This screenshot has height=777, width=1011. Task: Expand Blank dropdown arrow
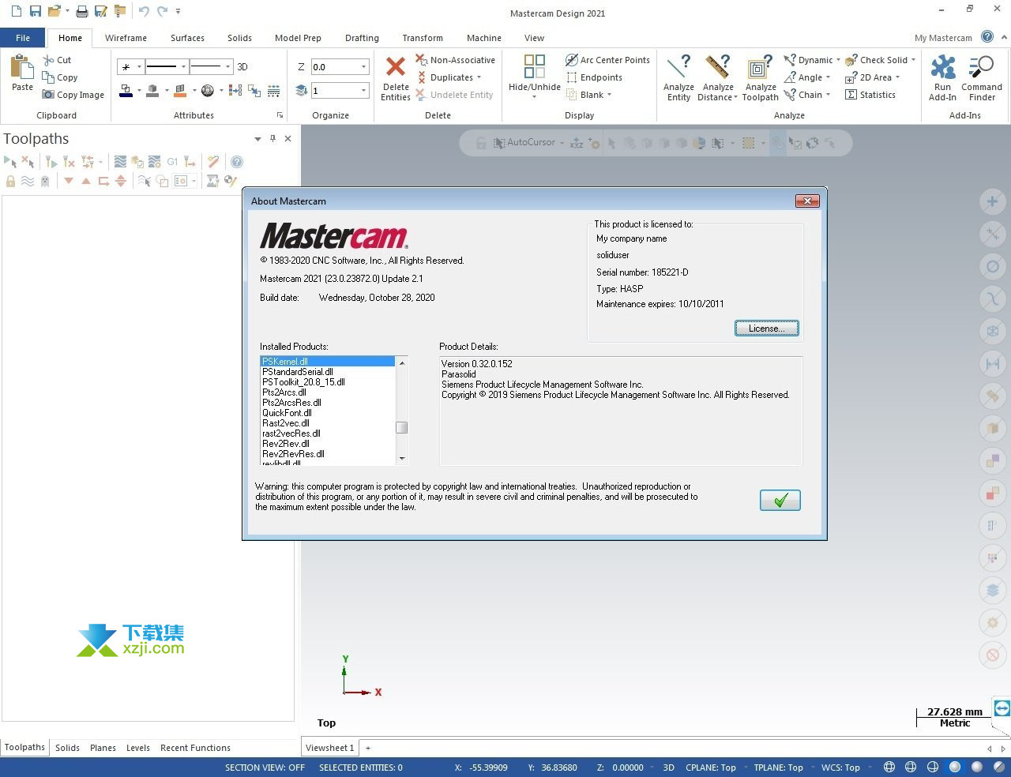pos(609,95)
